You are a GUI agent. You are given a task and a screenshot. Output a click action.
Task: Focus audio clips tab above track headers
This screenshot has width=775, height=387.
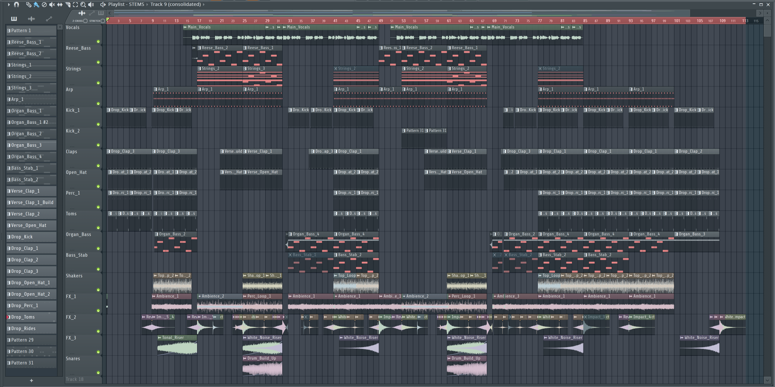82,13
